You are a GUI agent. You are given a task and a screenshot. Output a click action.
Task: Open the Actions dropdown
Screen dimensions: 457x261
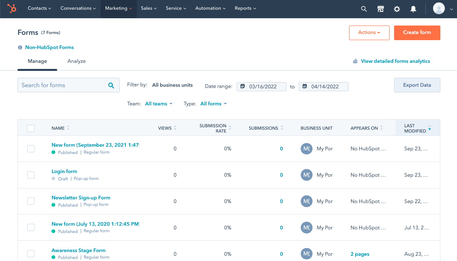coord(369,33)
